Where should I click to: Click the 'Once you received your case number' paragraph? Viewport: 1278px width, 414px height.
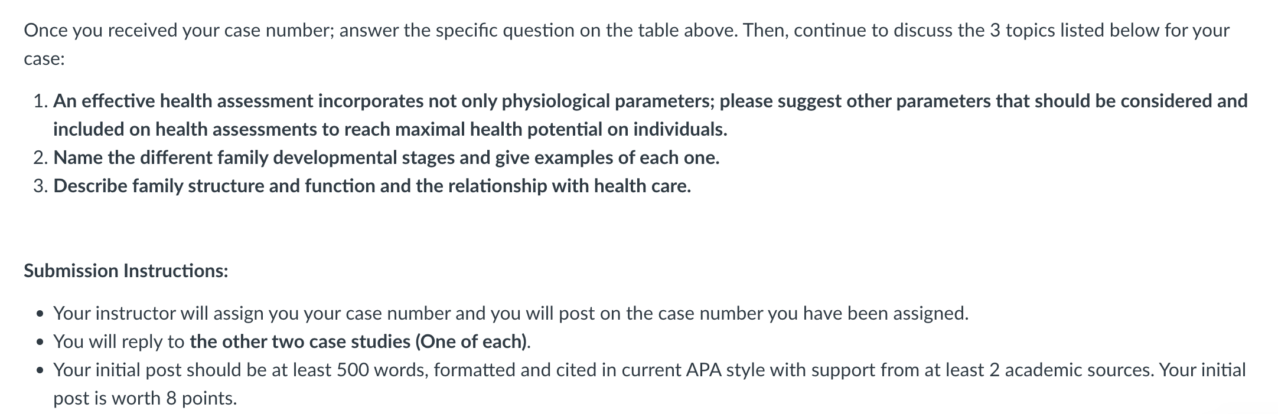(x=627, y=44)
